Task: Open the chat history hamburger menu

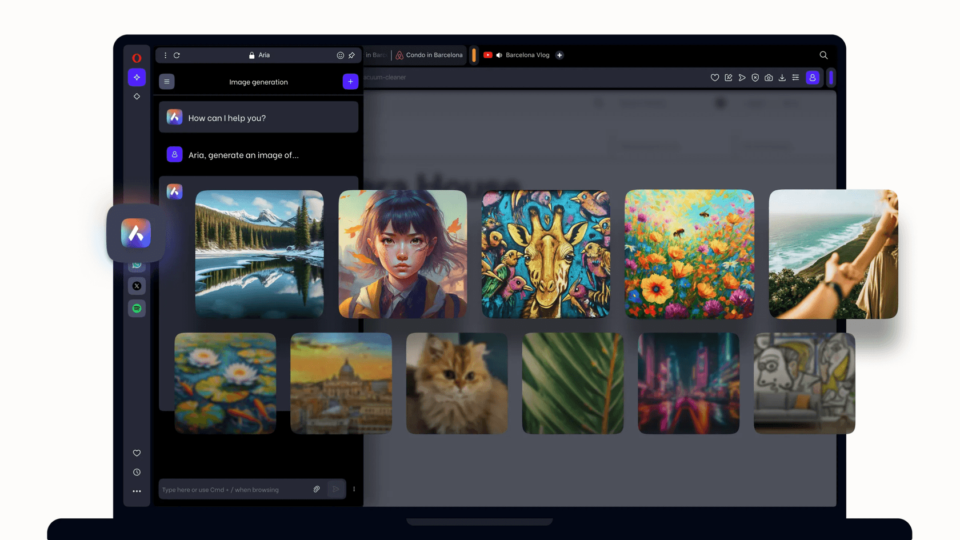Action: (167, 82)
